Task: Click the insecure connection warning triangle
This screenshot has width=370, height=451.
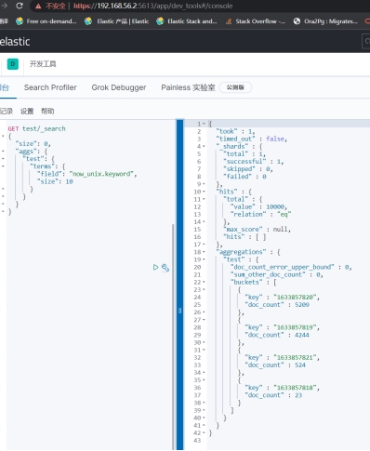Action: [38, 6]
